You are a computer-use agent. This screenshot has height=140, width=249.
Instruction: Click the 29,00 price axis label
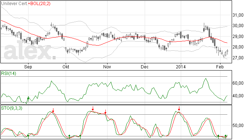238,37
